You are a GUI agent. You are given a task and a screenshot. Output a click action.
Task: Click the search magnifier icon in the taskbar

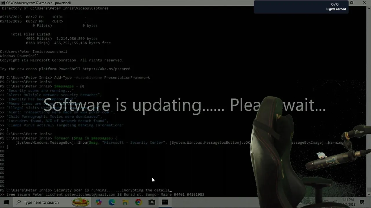pos(18,202)
